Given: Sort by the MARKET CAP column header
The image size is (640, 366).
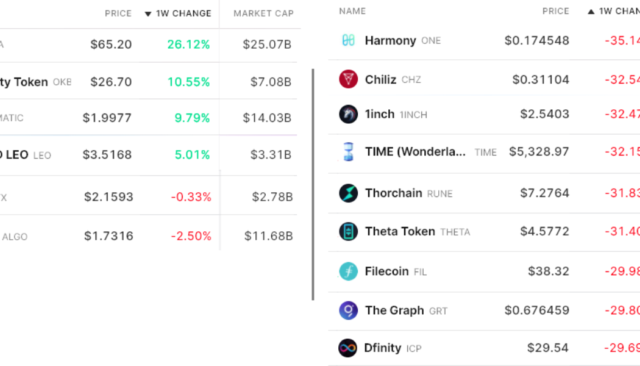Looking at the screenshot, I should [263, 13].
